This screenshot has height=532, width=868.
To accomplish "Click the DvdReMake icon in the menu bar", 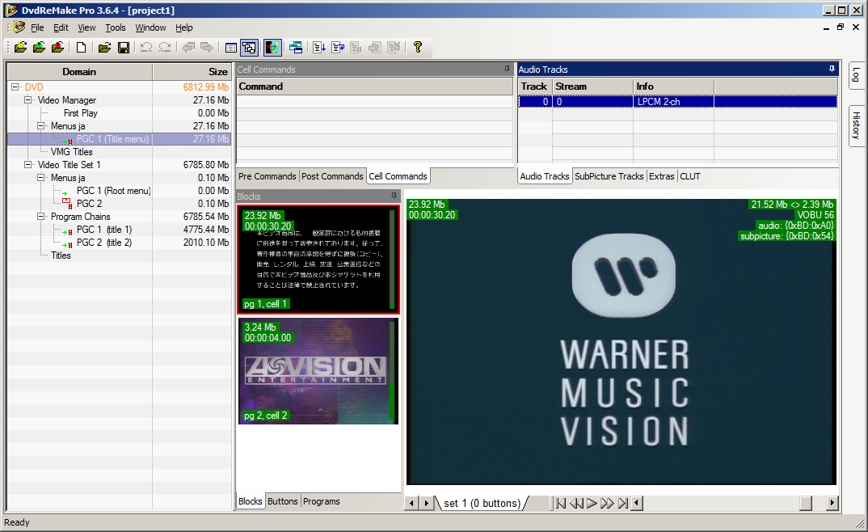I will [x=19, y=27].
